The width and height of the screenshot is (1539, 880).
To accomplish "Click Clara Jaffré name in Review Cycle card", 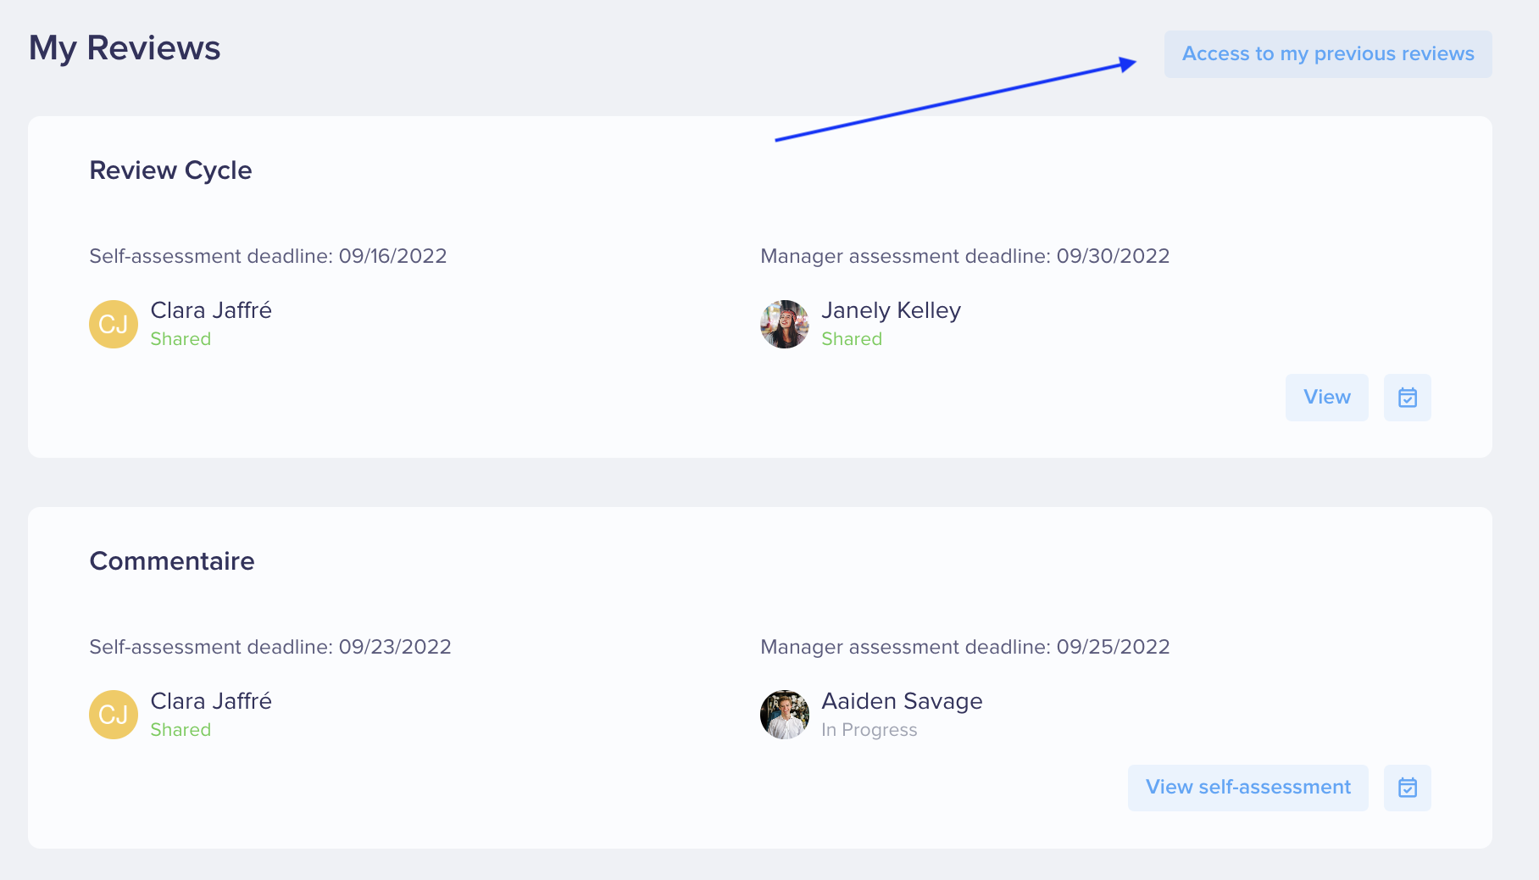I will [x=211, y=310].
